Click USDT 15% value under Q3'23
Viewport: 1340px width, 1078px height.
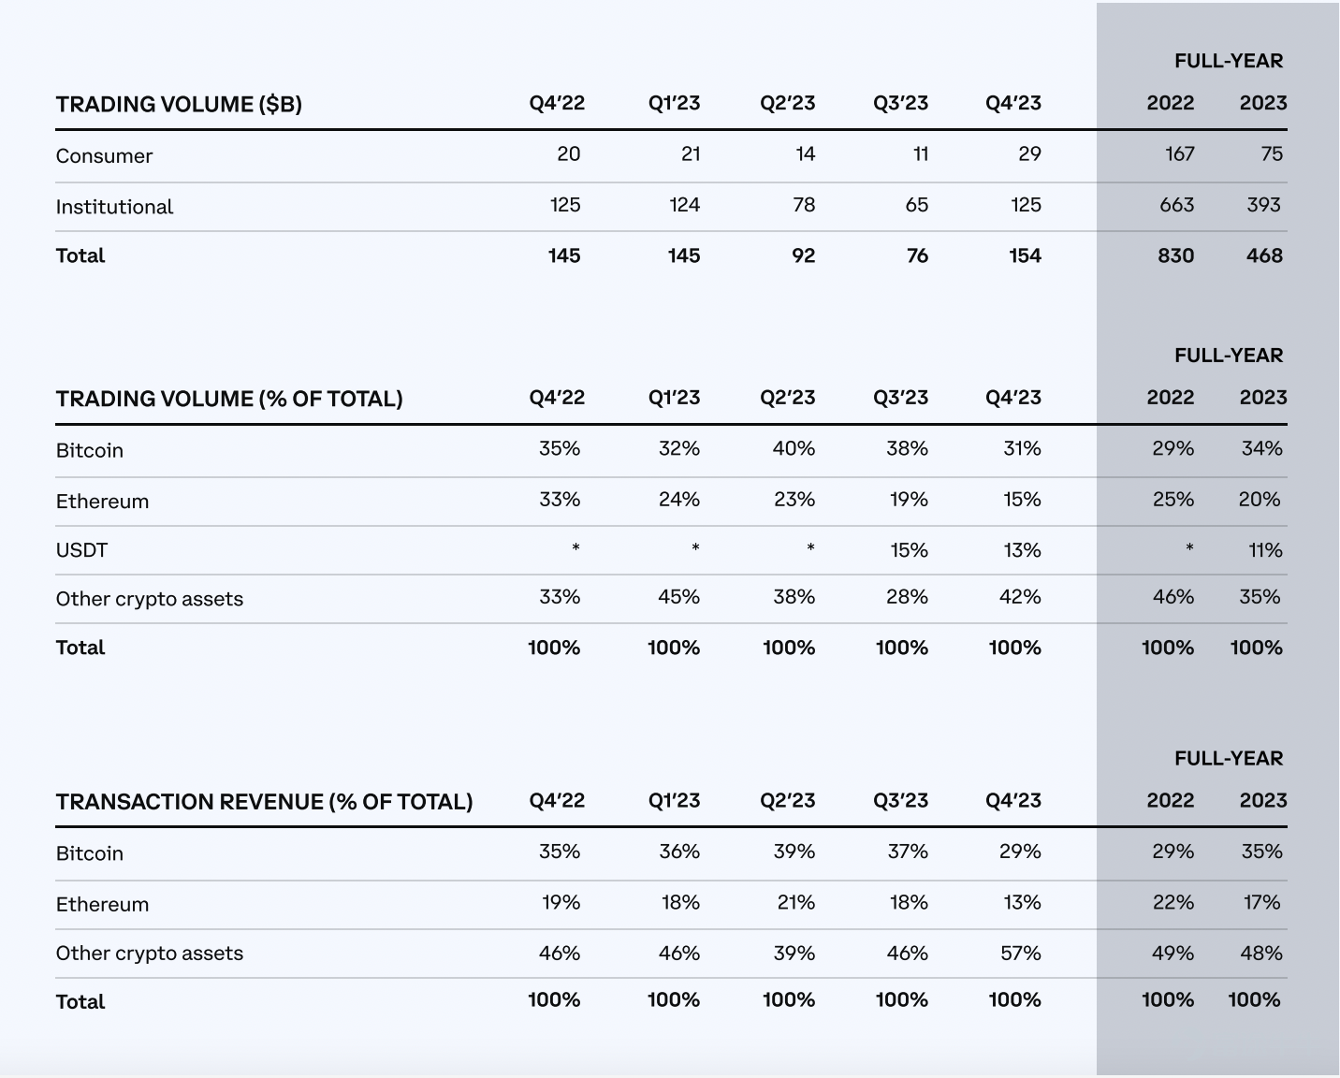pyautogui.click(x=909, y=550)
